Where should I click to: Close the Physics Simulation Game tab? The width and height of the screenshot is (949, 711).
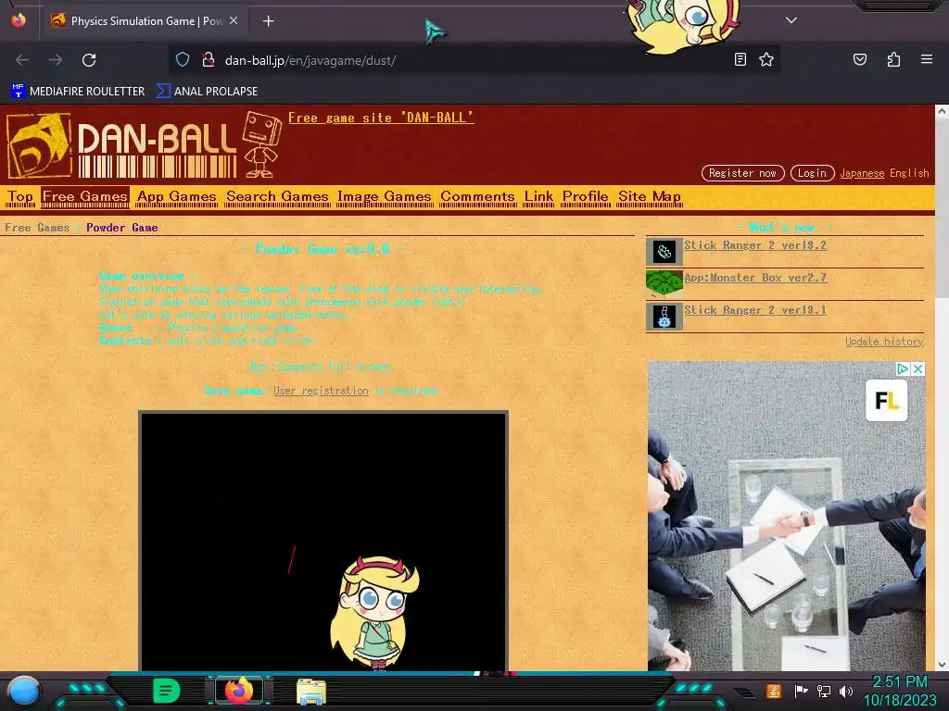coord(234,20)
